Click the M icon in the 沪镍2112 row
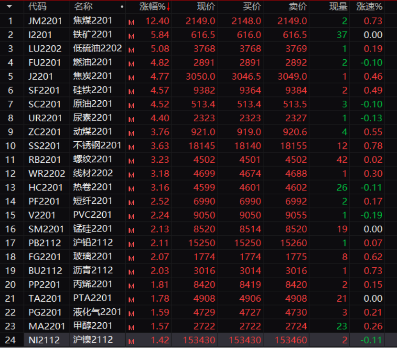 [131, 341]
